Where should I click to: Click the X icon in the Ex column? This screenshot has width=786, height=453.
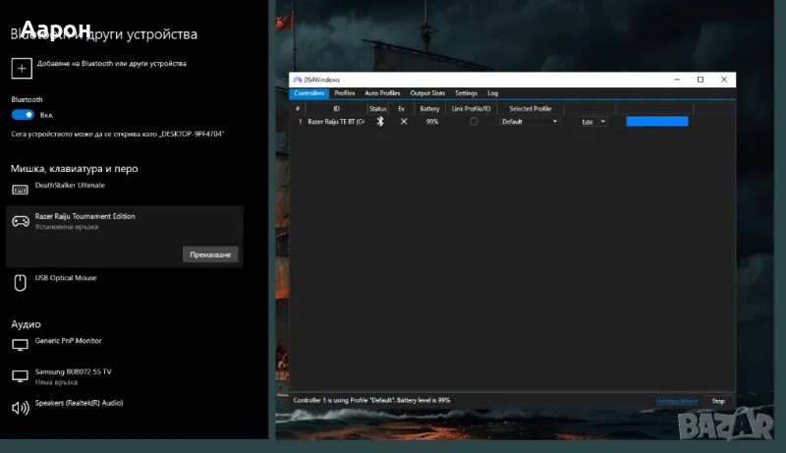click(403, 122)
